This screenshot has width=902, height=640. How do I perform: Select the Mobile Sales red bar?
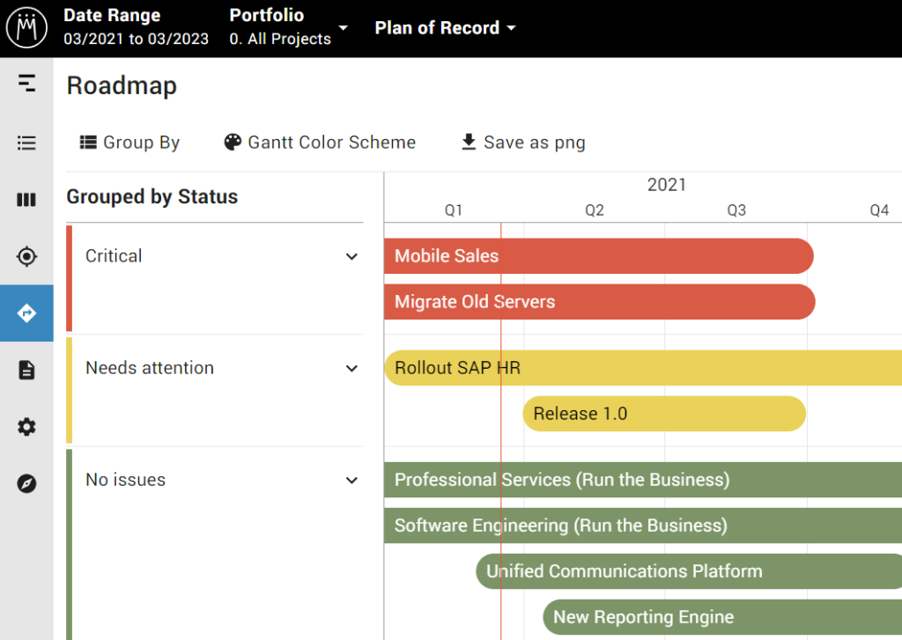pos(597,256)
